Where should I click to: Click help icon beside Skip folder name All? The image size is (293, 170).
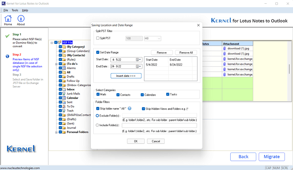tap(129, 109)
